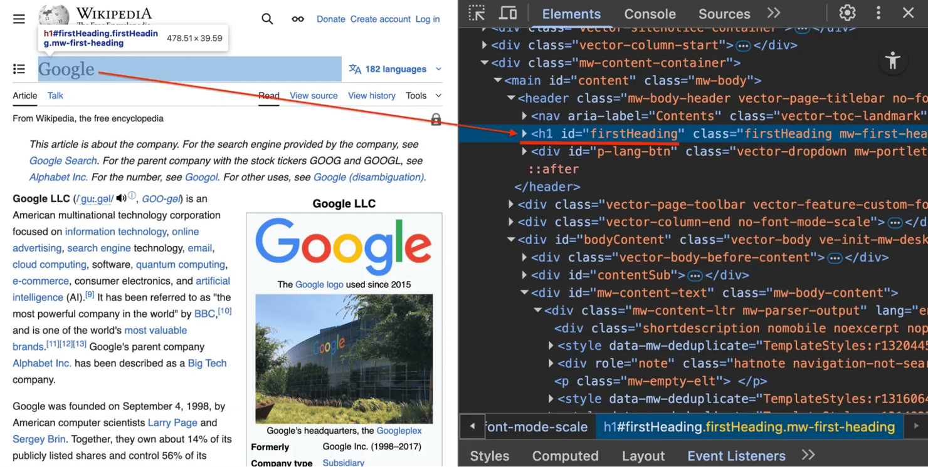Expand the contentSub div node
This screenshot has width=928, height=467.
(524, 275)
